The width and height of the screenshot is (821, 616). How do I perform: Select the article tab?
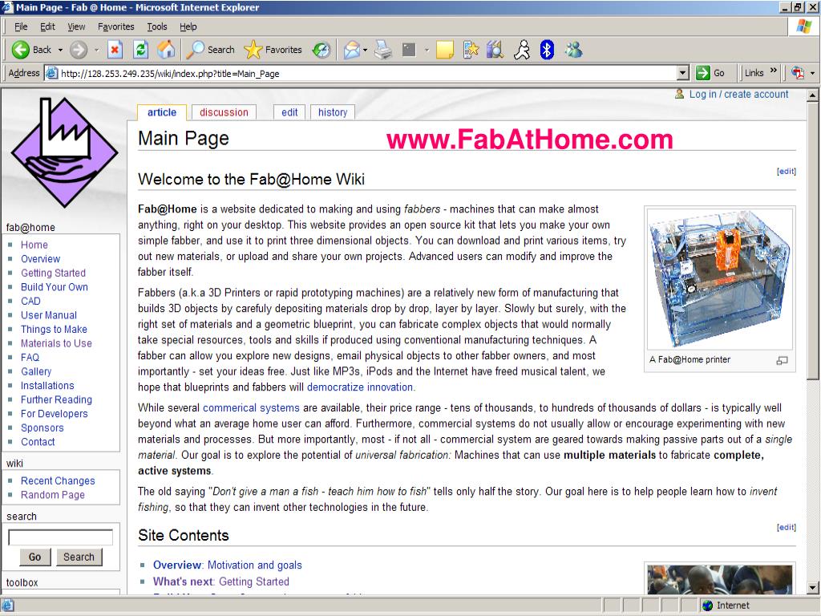click(x=162, y=112)
